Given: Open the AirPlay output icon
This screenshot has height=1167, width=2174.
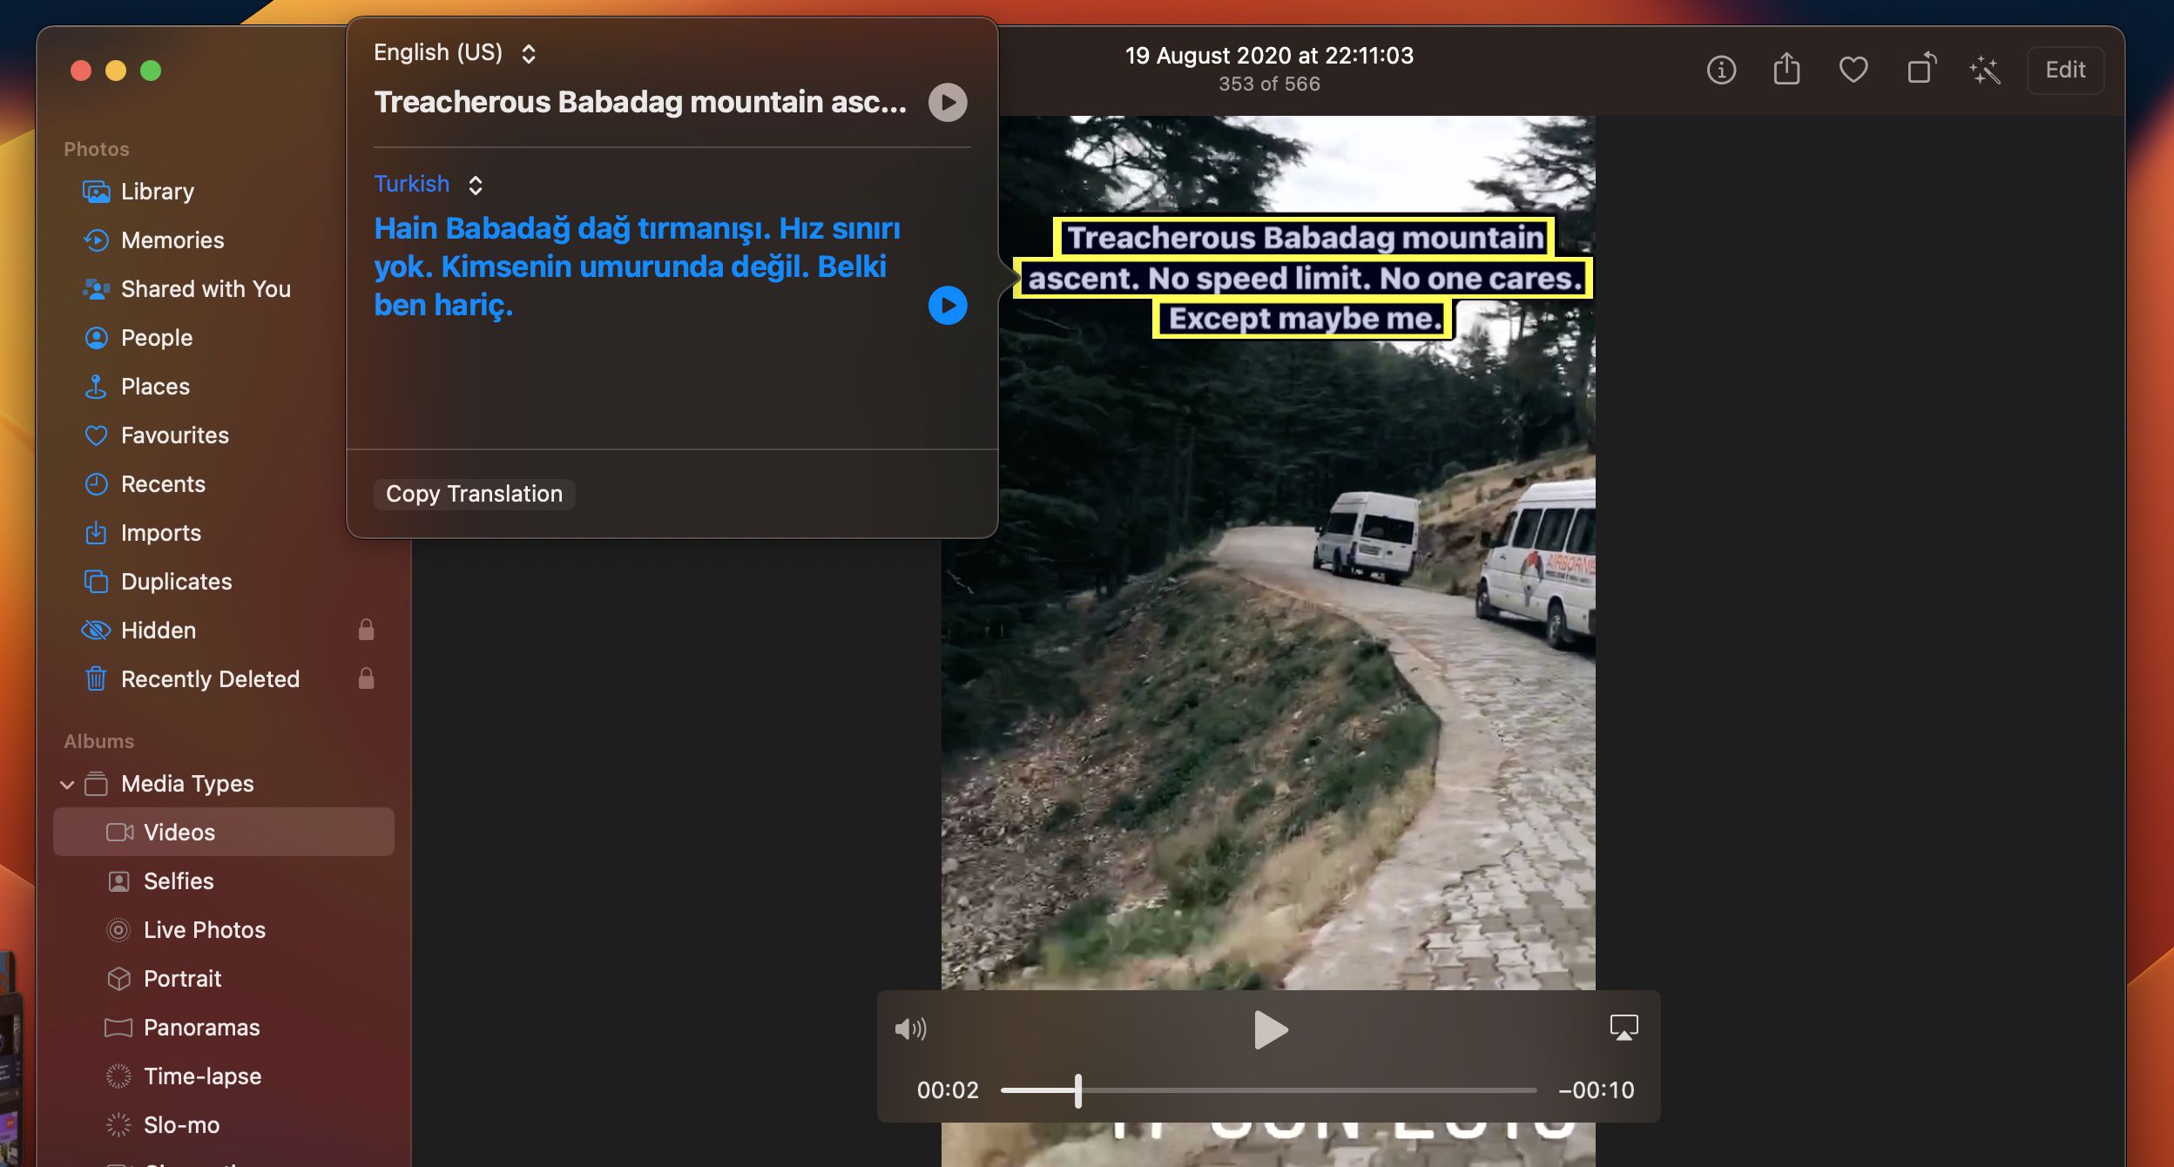Looking at the screenshot, I should coord(1624,1028).
